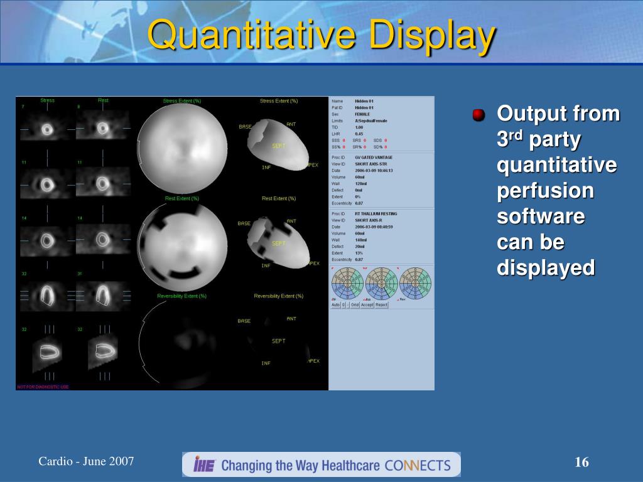Click the Stress column header

(47, 100)
